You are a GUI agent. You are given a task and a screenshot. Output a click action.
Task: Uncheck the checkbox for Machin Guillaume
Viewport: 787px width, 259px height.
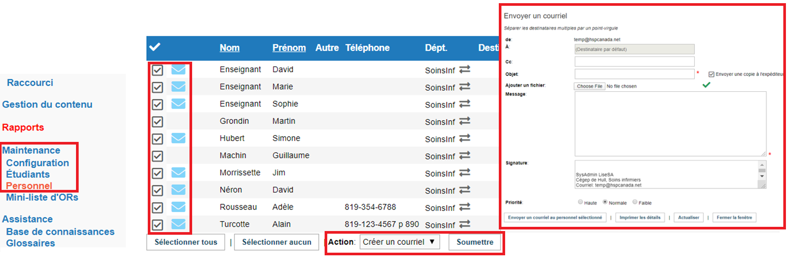(157, 156)
